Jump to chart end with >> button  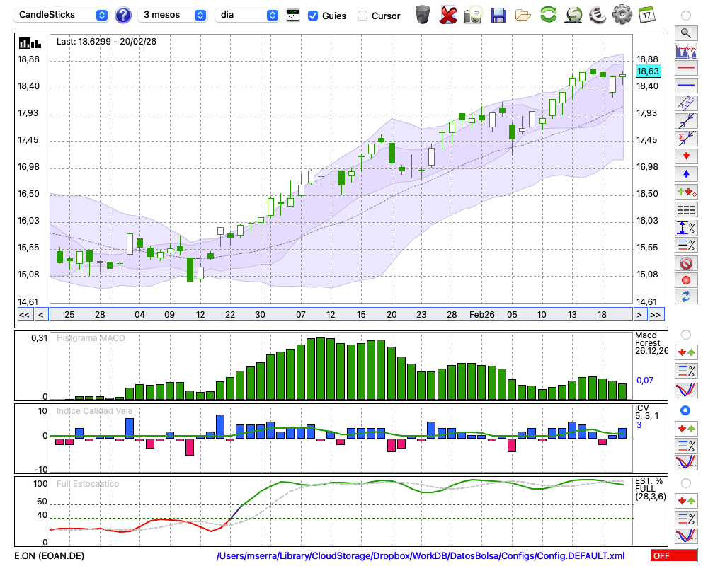pyautogui.click(x=655, y=315)
